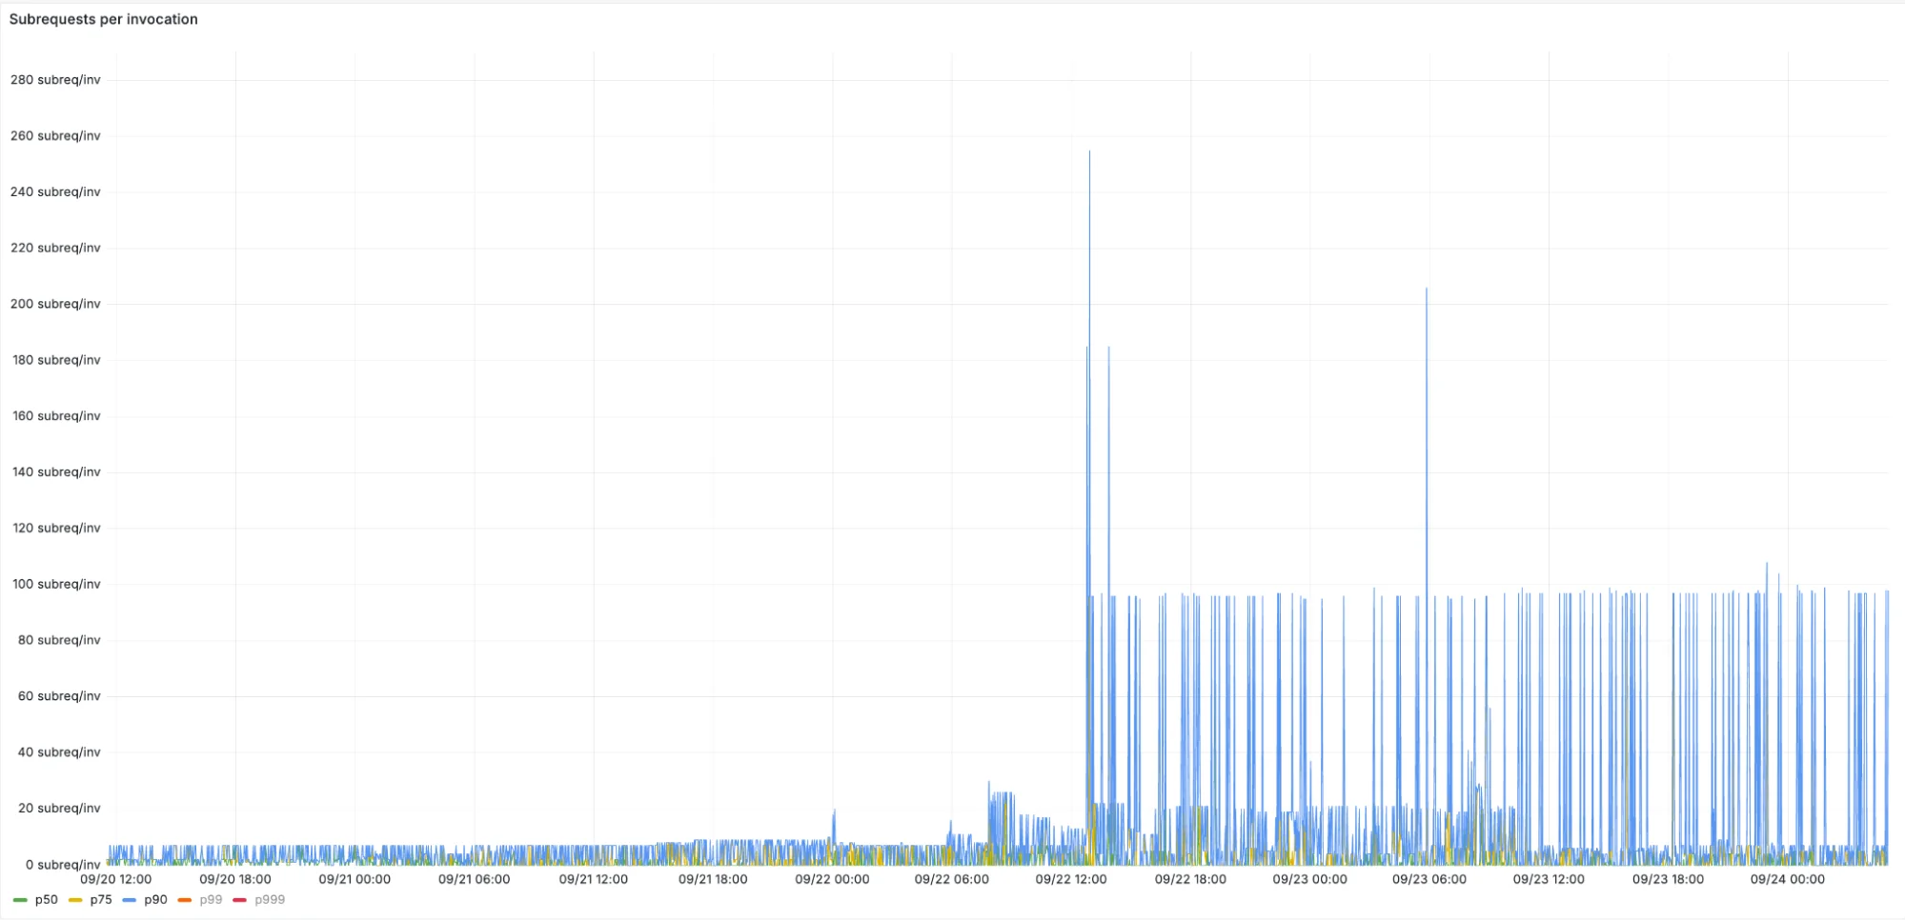Click the yellow p75 color swatch
Screen dimensions: 1905x921
click(x=75, y=900)
